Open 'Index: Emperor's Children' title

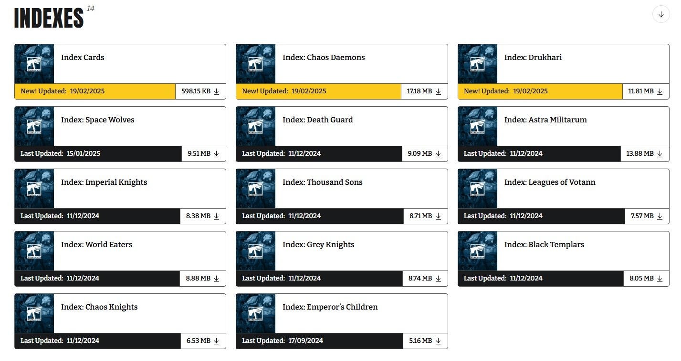pos(330,307)
